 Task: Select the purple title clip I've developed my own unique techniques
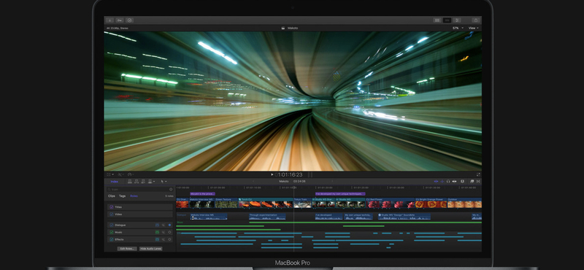[x=340, y=193]
